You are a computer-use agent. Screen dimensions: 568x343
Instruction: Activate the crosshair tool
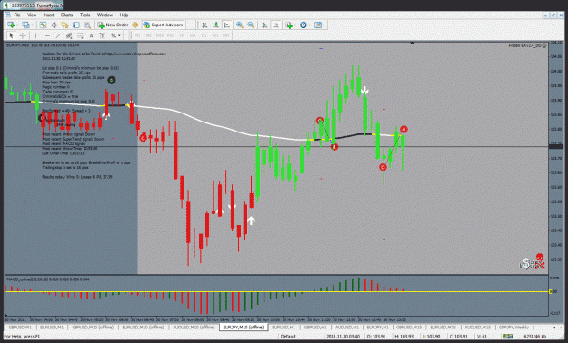pos(23,35)
